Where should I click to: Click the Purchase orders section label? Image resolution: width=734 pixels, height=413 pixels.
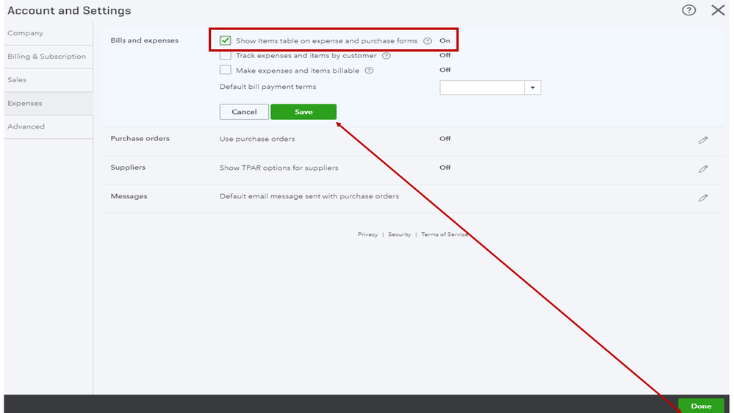[140, 139]
